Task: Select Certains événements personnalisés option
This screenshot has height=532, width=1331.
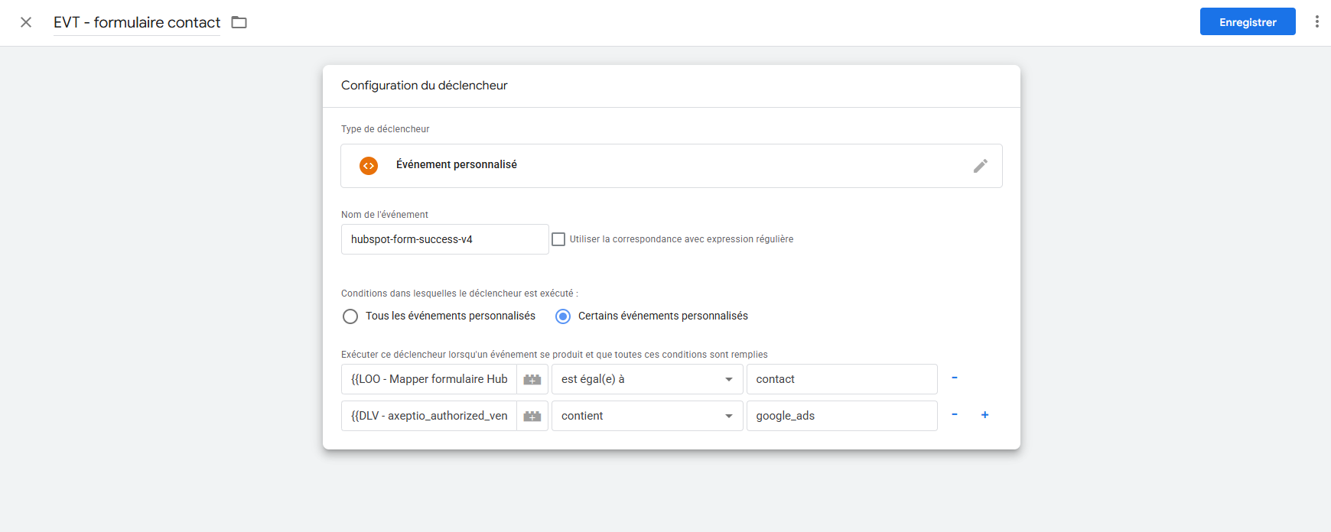Action: (563, 316)
